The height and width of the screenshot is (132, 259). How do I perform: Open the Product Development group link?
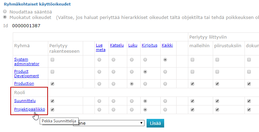(x=27, y=74)
